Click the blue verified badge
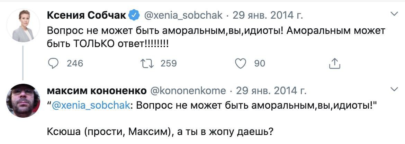The width and height of the screenshot is (405, 144). point(134,15)
